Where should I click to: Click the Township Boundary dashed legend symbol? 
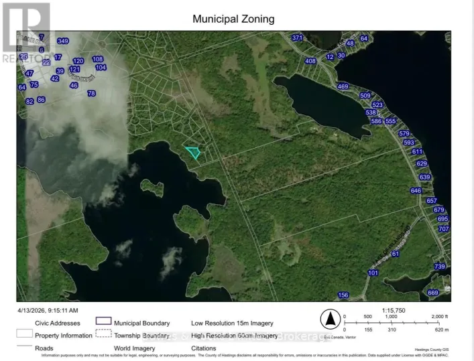click(x=103, y=334)
